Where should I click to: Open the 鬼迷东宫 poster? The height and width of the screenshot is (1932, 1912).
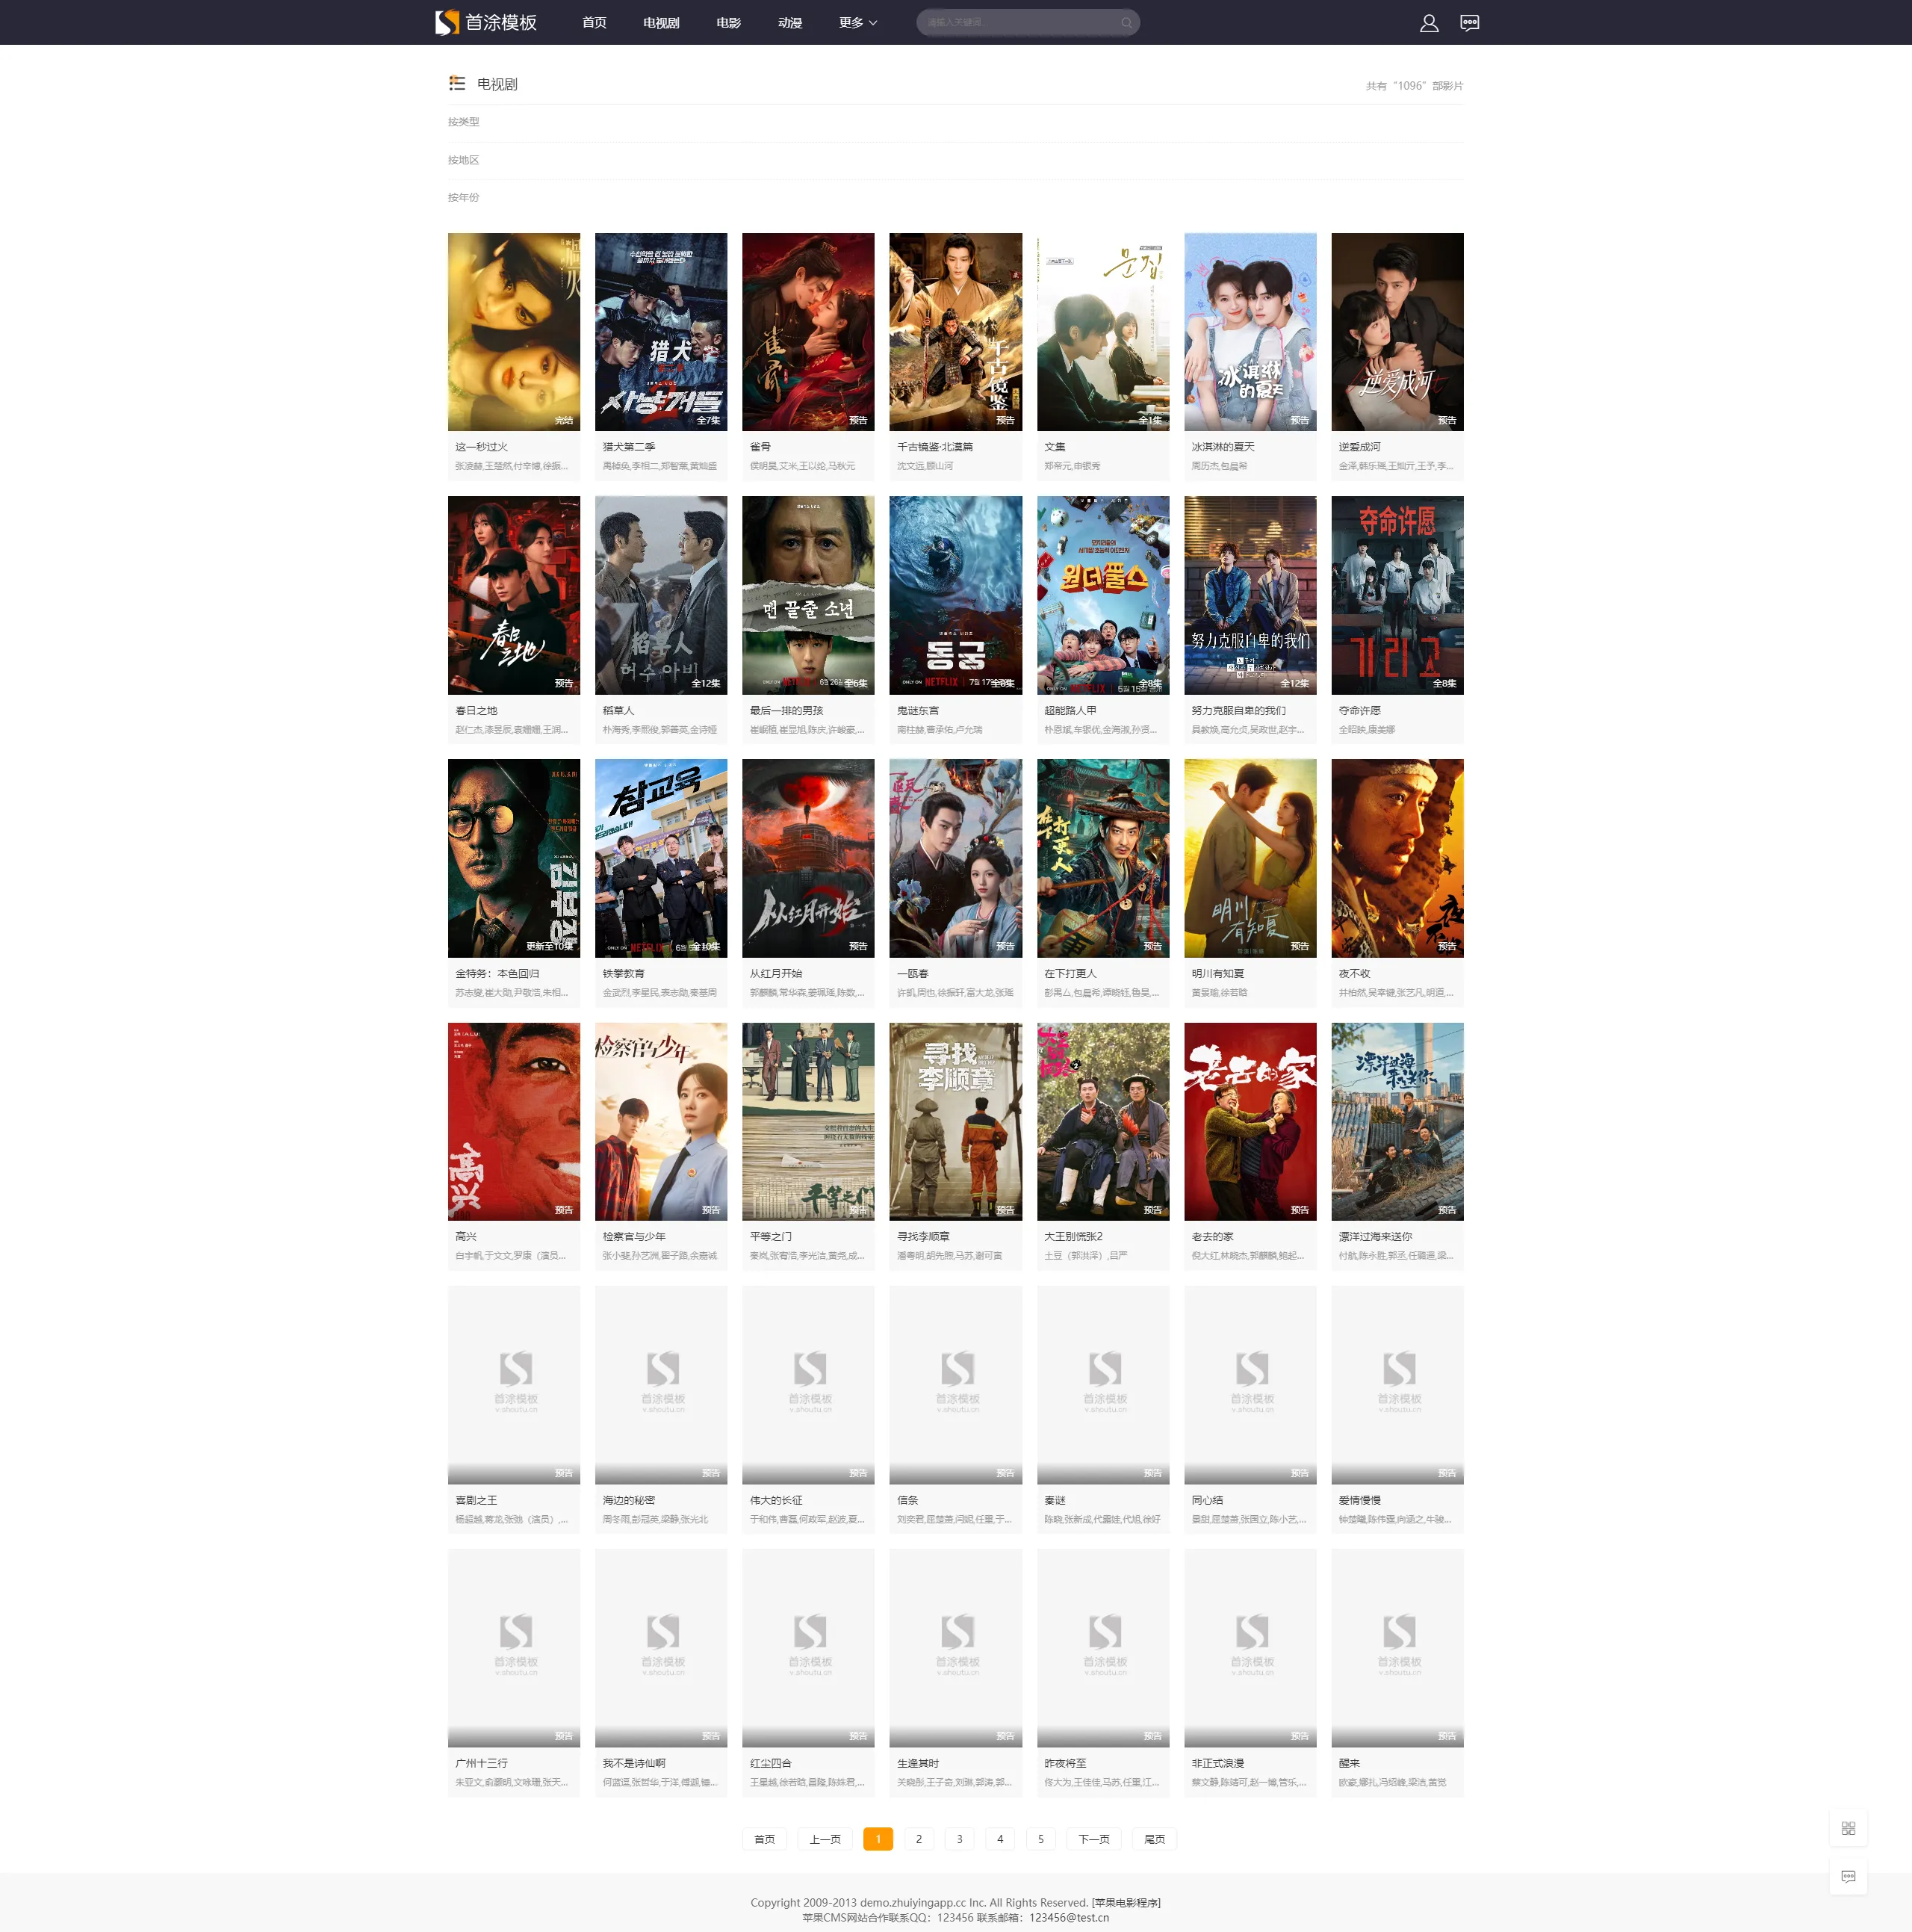[955, 595]
